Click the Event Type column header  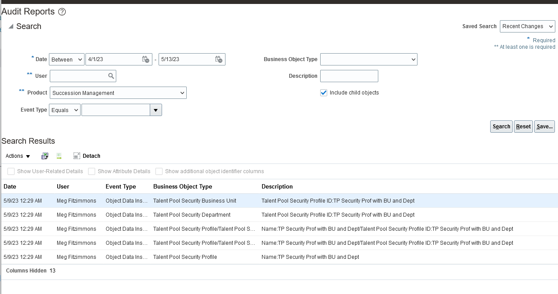pyautogui.click(x=121, y=187)
